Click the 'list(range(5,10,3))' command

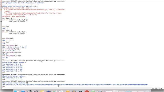12,52
